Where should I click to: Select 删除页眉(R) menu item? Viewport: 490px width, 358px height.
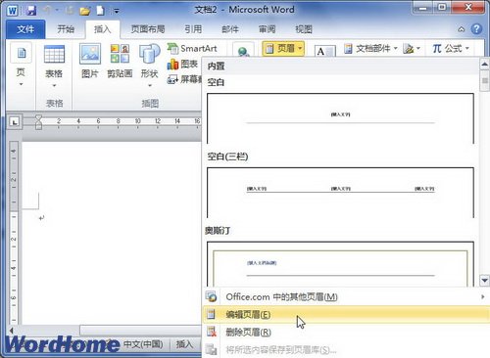pos(346,332)
